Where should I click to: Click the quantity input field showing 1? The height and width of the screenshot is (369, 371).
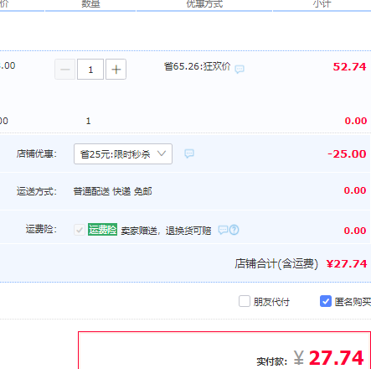(x=90, y=70)
